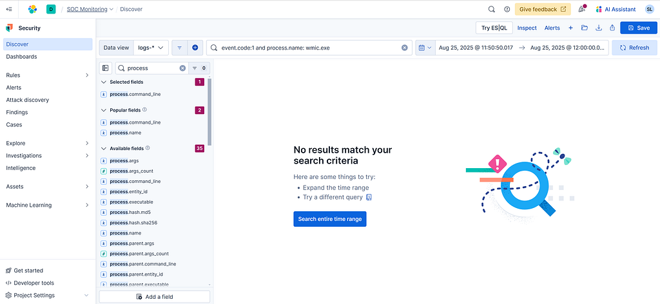Open the help circle icon

coord(507,9)
